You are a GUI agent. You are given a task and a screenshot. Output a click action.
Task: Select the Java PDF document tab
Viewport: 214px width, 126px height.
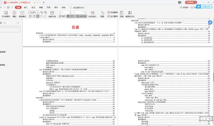21,2
